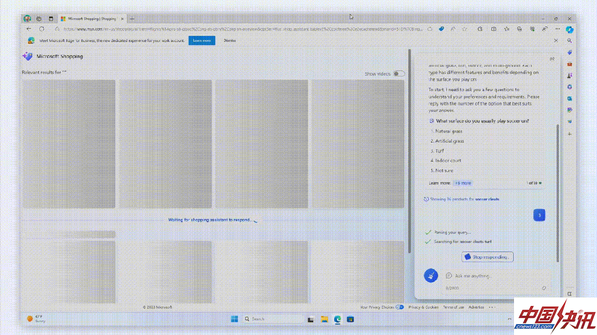Open the weather widget showing Sunny
The image size is (597, 335).
[36, 318]
